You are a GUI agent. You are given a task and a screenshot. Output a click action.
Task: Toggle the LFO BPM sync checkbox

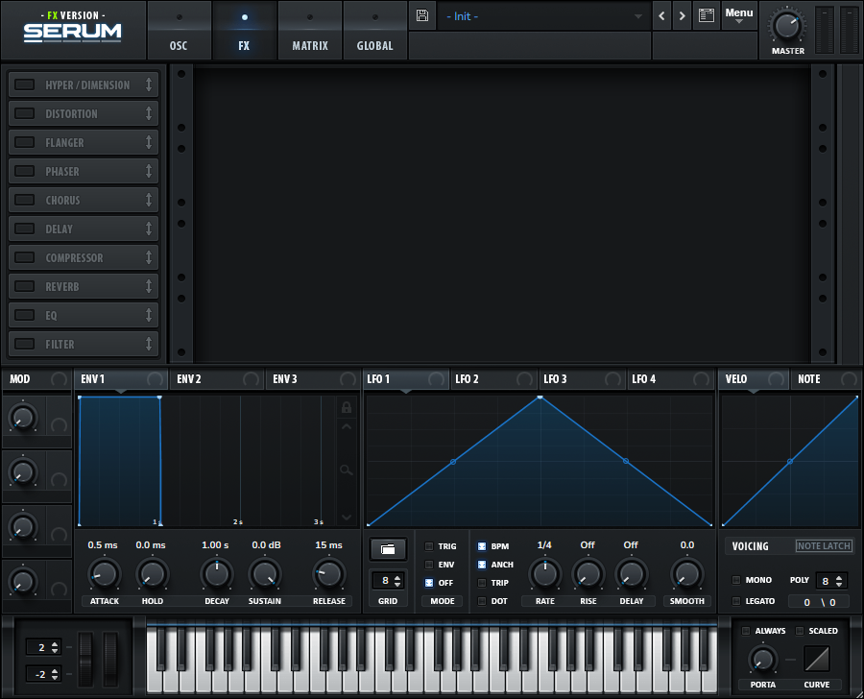[x=482, y=546]
